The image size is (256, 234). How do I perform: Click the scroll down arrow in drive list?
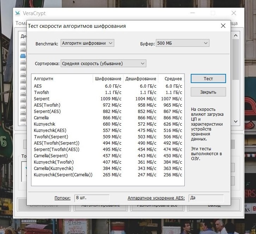(236, 121)
